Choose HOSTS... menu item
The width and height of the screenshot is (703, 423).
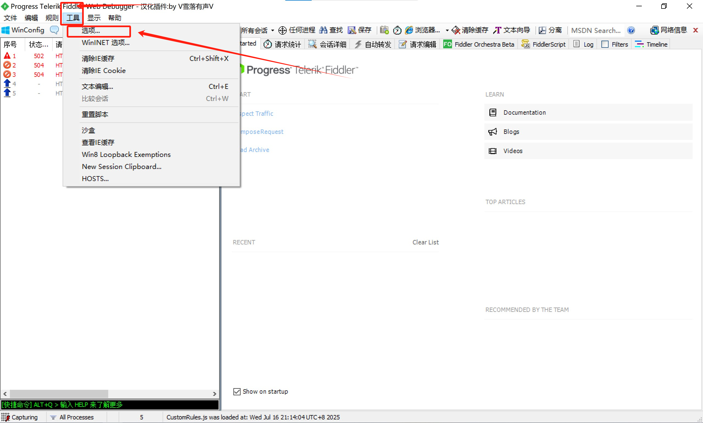[x=151, y=179]
